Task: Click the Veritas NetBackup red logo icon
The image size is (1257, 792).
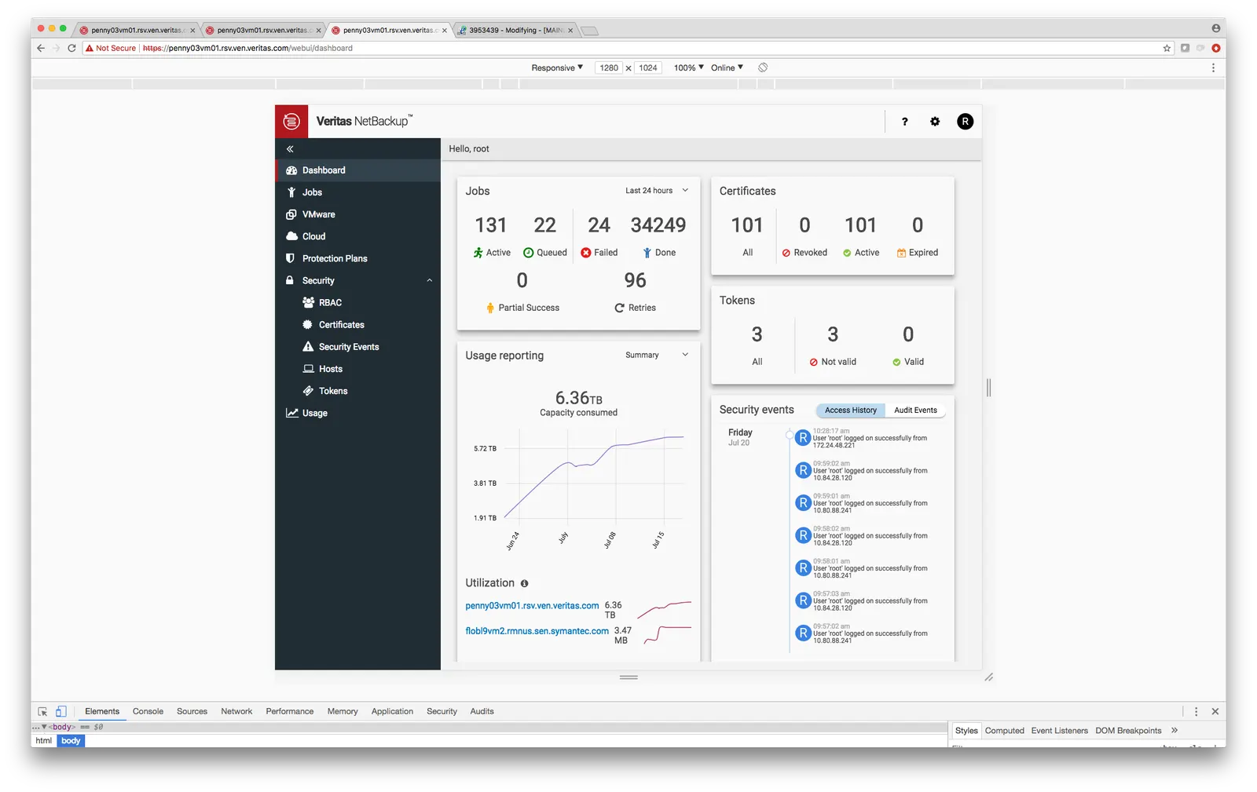Action: [x=291, y=122]
